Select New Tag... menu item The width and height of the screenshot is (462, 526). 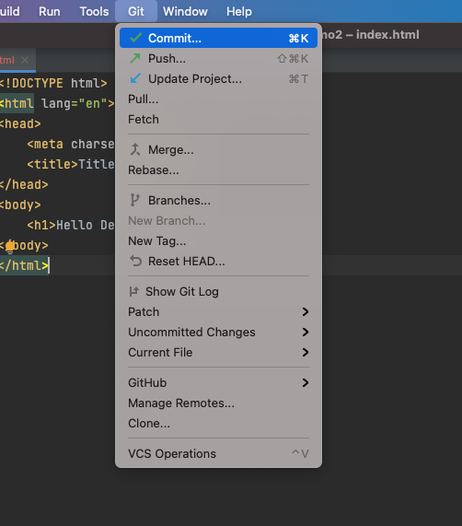pyautogui.click(x=218, y=240)
